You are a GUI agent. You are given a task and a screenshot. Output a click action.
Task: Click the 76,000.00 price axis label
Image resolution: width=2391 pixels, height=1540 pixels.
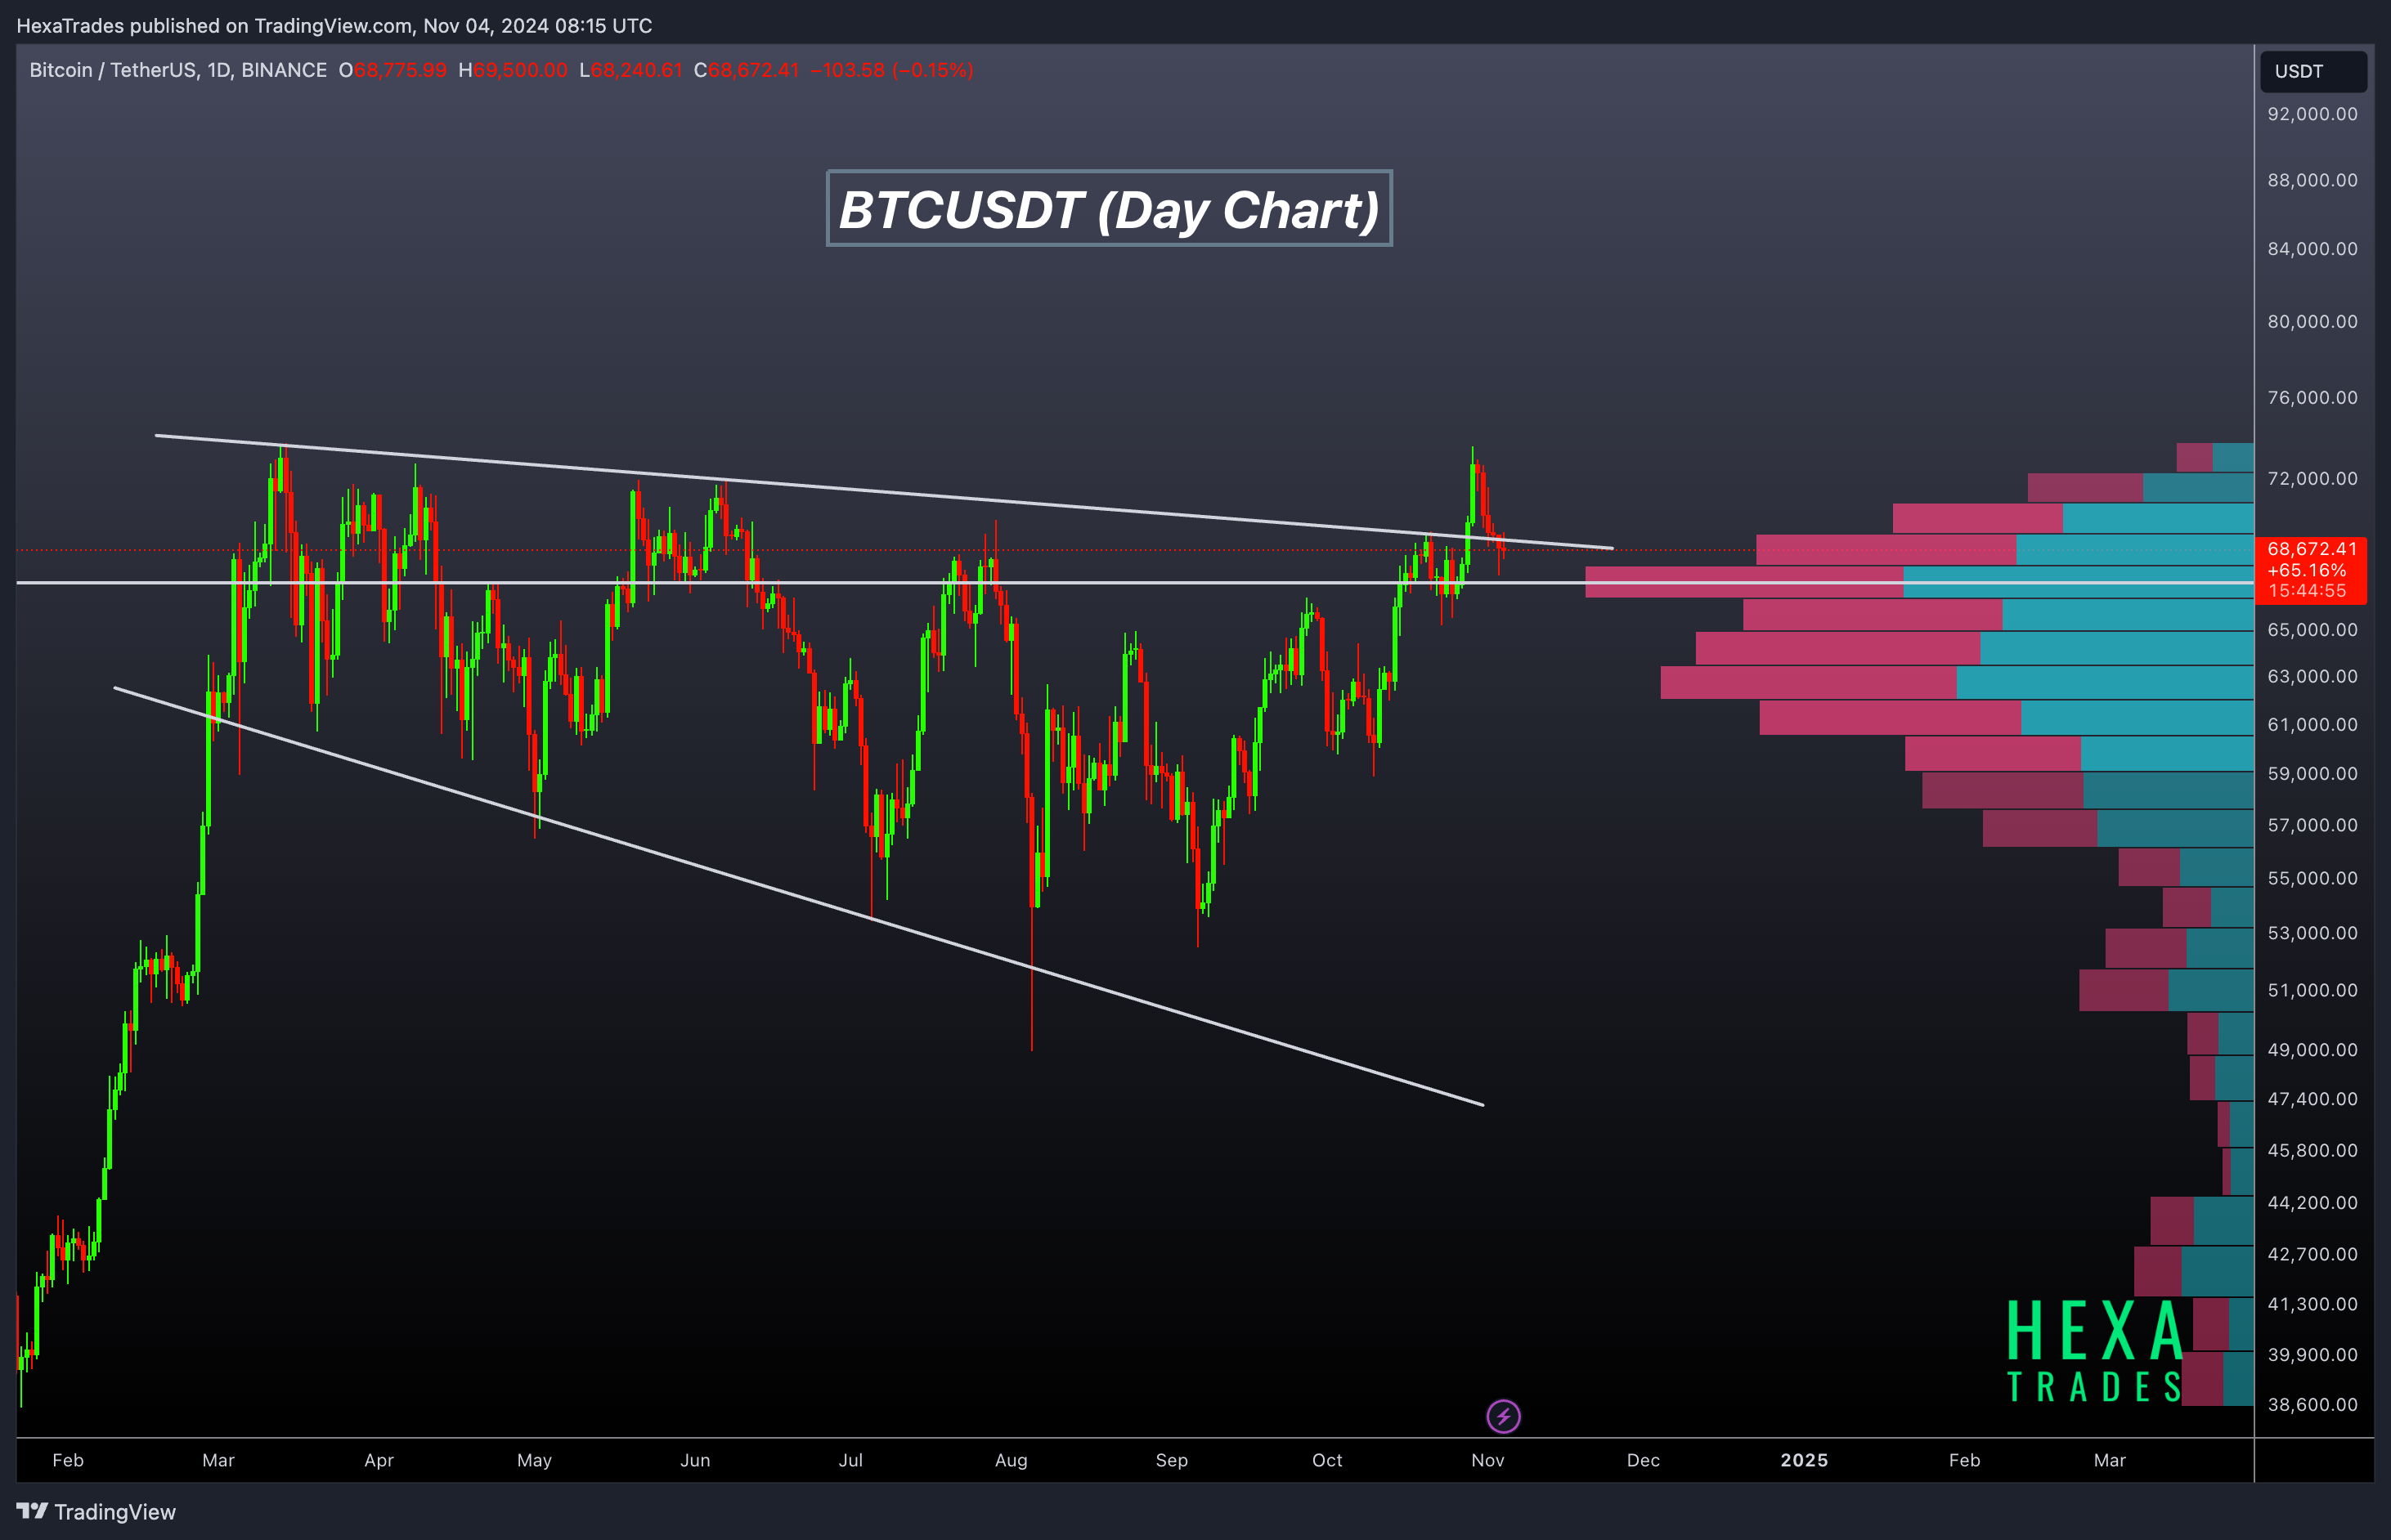point(2312,397)
